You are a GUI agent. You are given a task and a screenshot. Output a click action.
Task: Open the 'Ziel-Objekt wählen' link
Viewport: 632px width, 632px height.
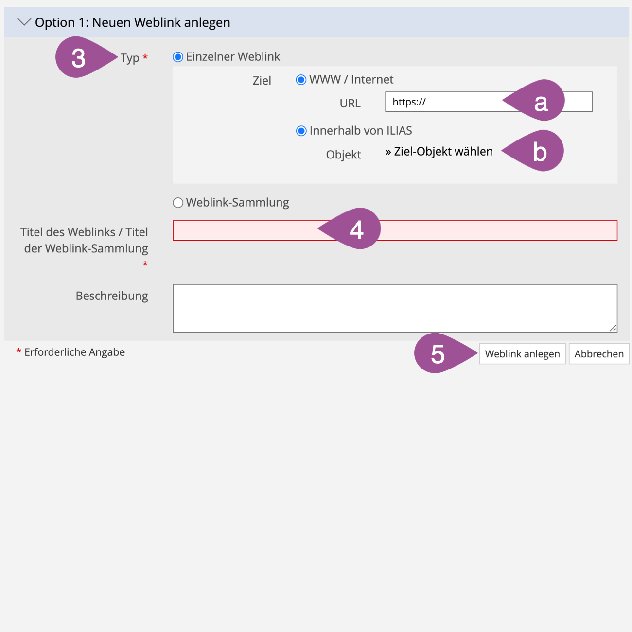coord(439,152)
